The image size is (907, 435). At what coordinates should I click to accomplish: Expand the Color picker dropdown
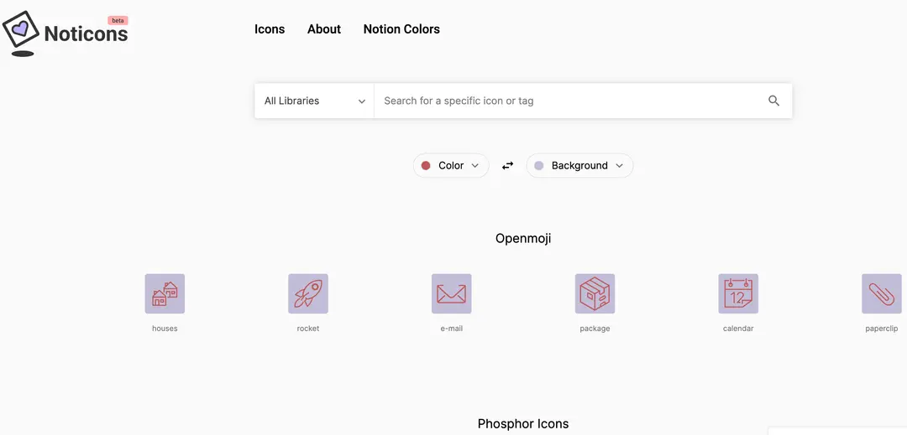click(x=451, y=166)
